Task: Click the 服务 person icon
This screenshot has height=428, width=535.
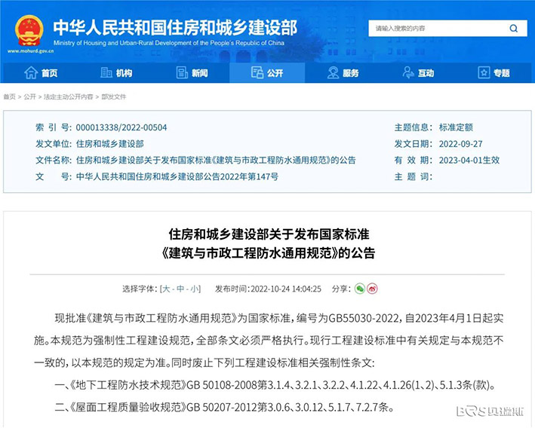Action: point(333,73)
